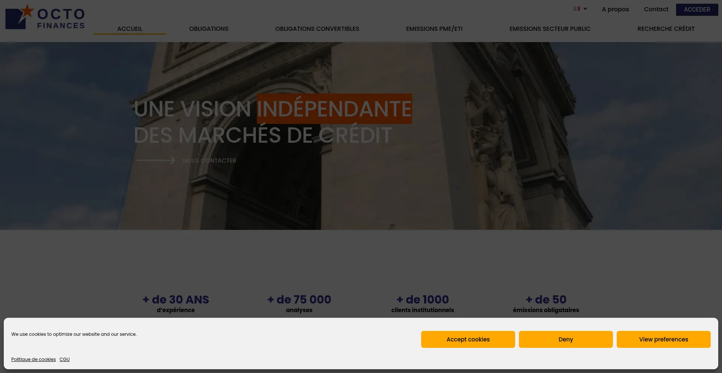Click the arrow icon beside Nous Contacter
Screen dimensions: 722x373
click(x=156, y=160)
